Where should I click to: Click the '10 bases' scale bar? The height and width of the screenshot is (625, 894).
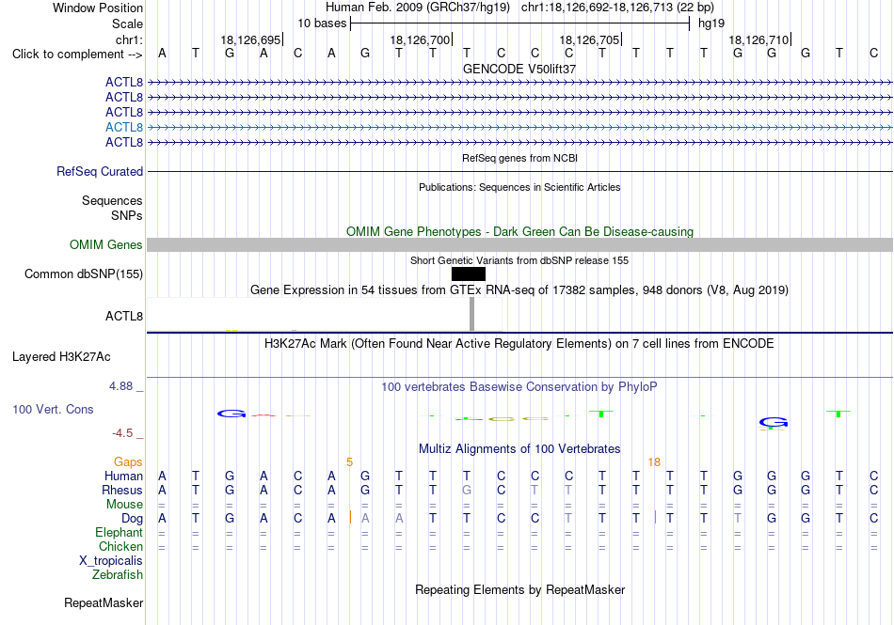click(519, 23)
